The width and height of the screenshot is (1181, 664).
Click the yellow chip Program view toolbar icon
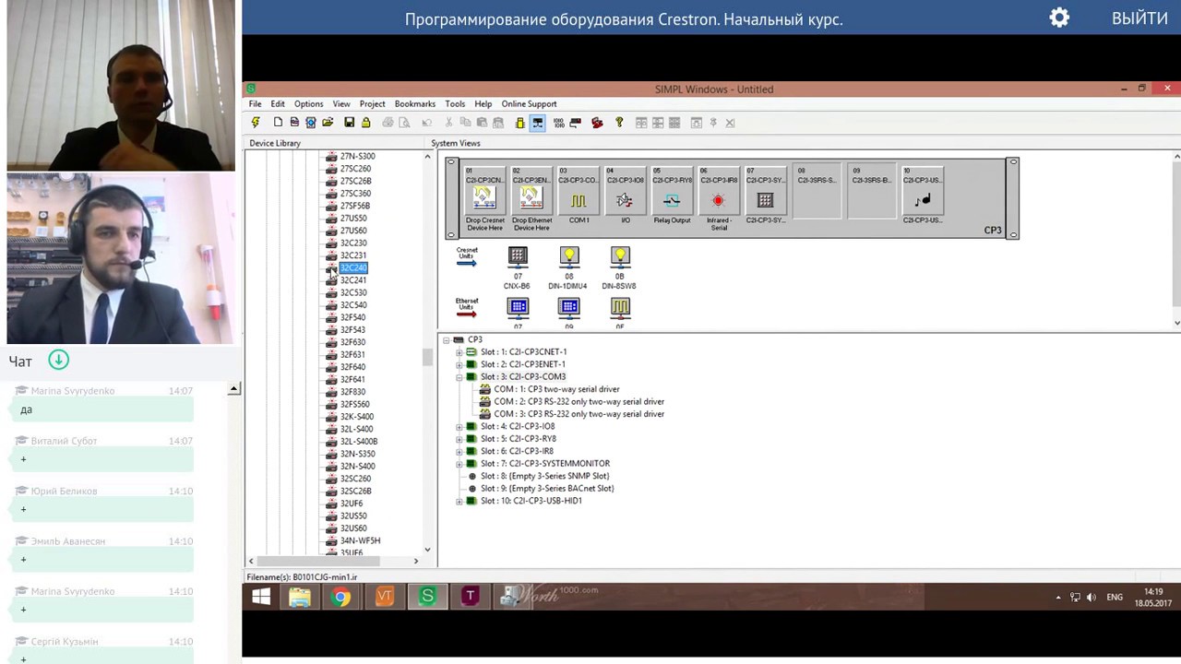(519, 123)
